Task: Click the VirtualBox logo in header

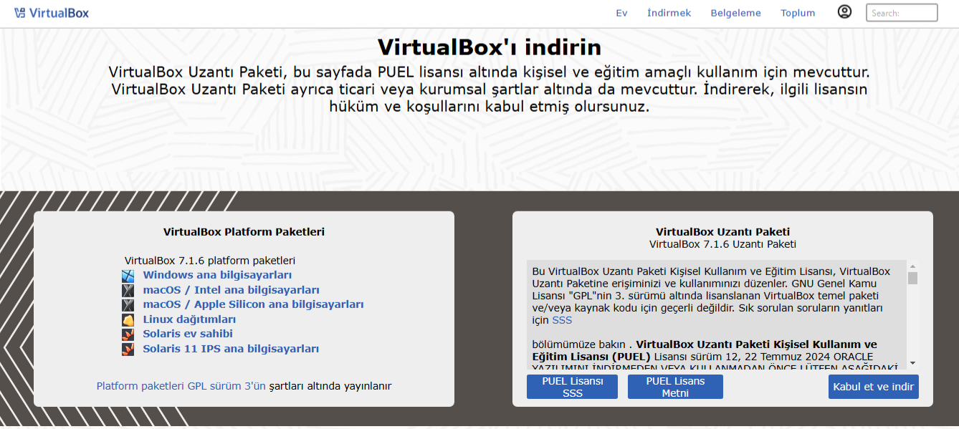Action: pyautogui.click(x=52, y=12)
